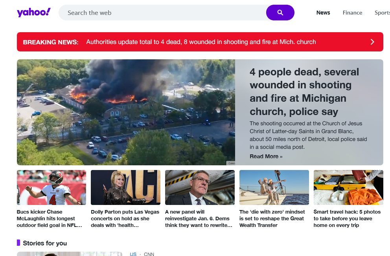Open the smart travel hack suitcase image
390x256 pixels.
click(x=348, y=187)
